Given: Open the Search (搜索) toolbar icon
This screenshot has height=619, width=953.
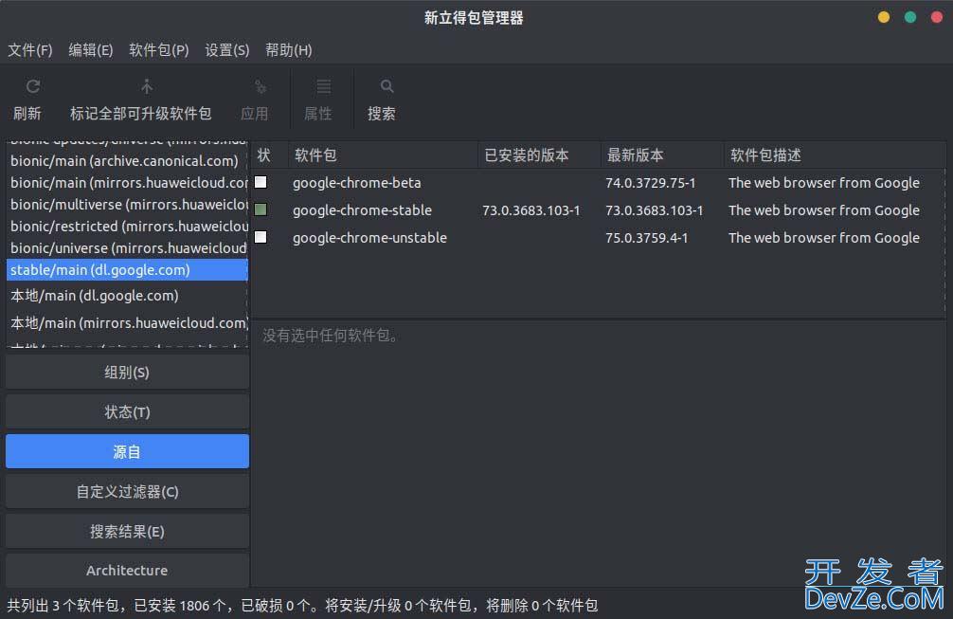Looking at the screenshot, I should [x=387, y=86].
